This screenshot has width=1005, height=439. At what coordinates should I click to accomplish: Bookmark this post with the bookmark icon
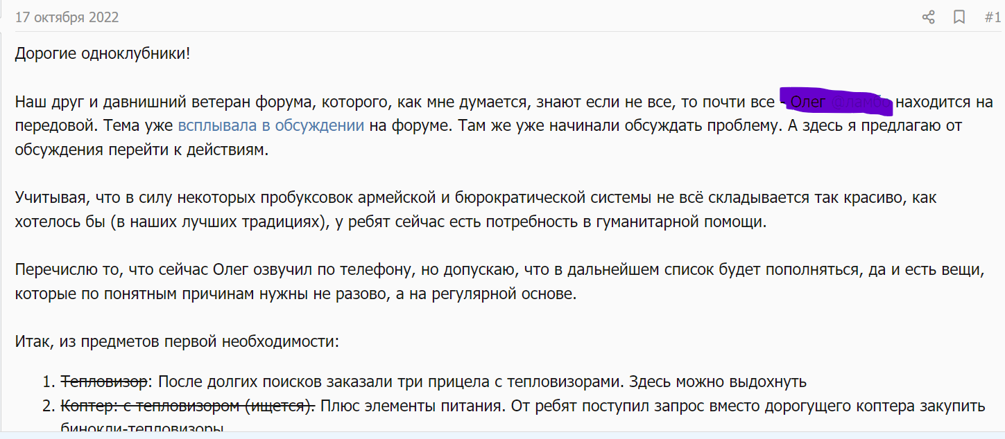(x=959, y=17)
